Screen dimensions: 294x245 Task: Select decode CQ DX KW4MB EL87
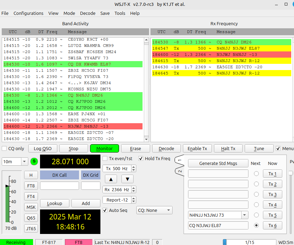(x=73, y=64)
